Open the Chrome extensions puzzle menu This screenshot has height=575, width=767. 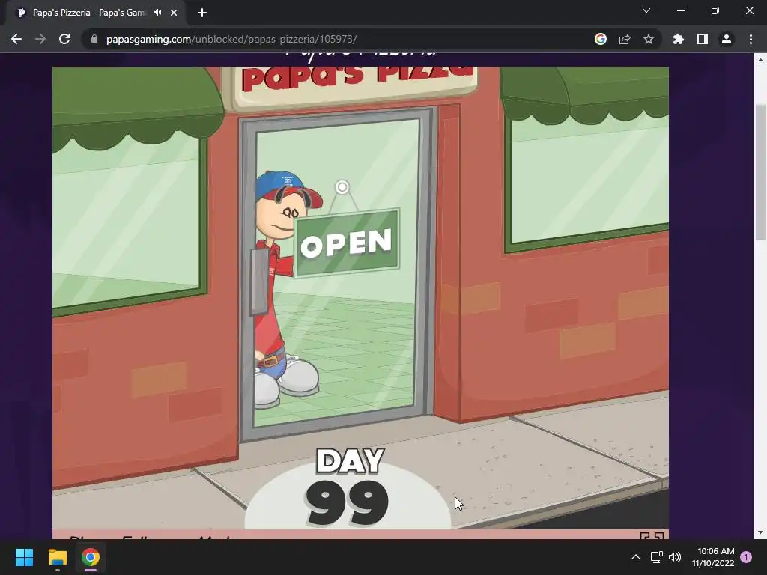[x=679, y=39]
